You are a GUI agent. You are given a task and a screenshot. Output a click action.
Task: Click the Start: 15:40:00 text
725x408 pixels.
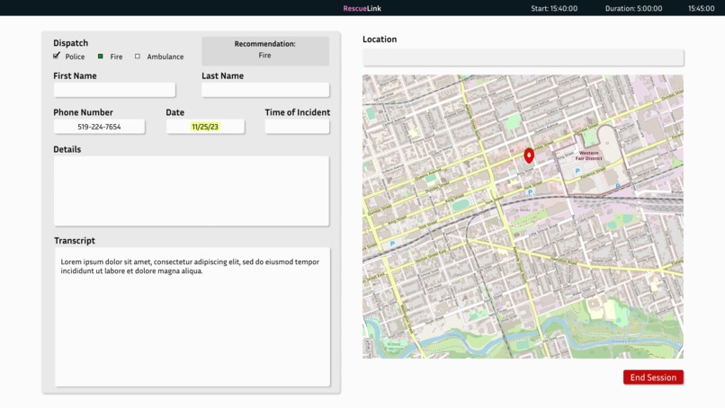[x=554, y=8]
